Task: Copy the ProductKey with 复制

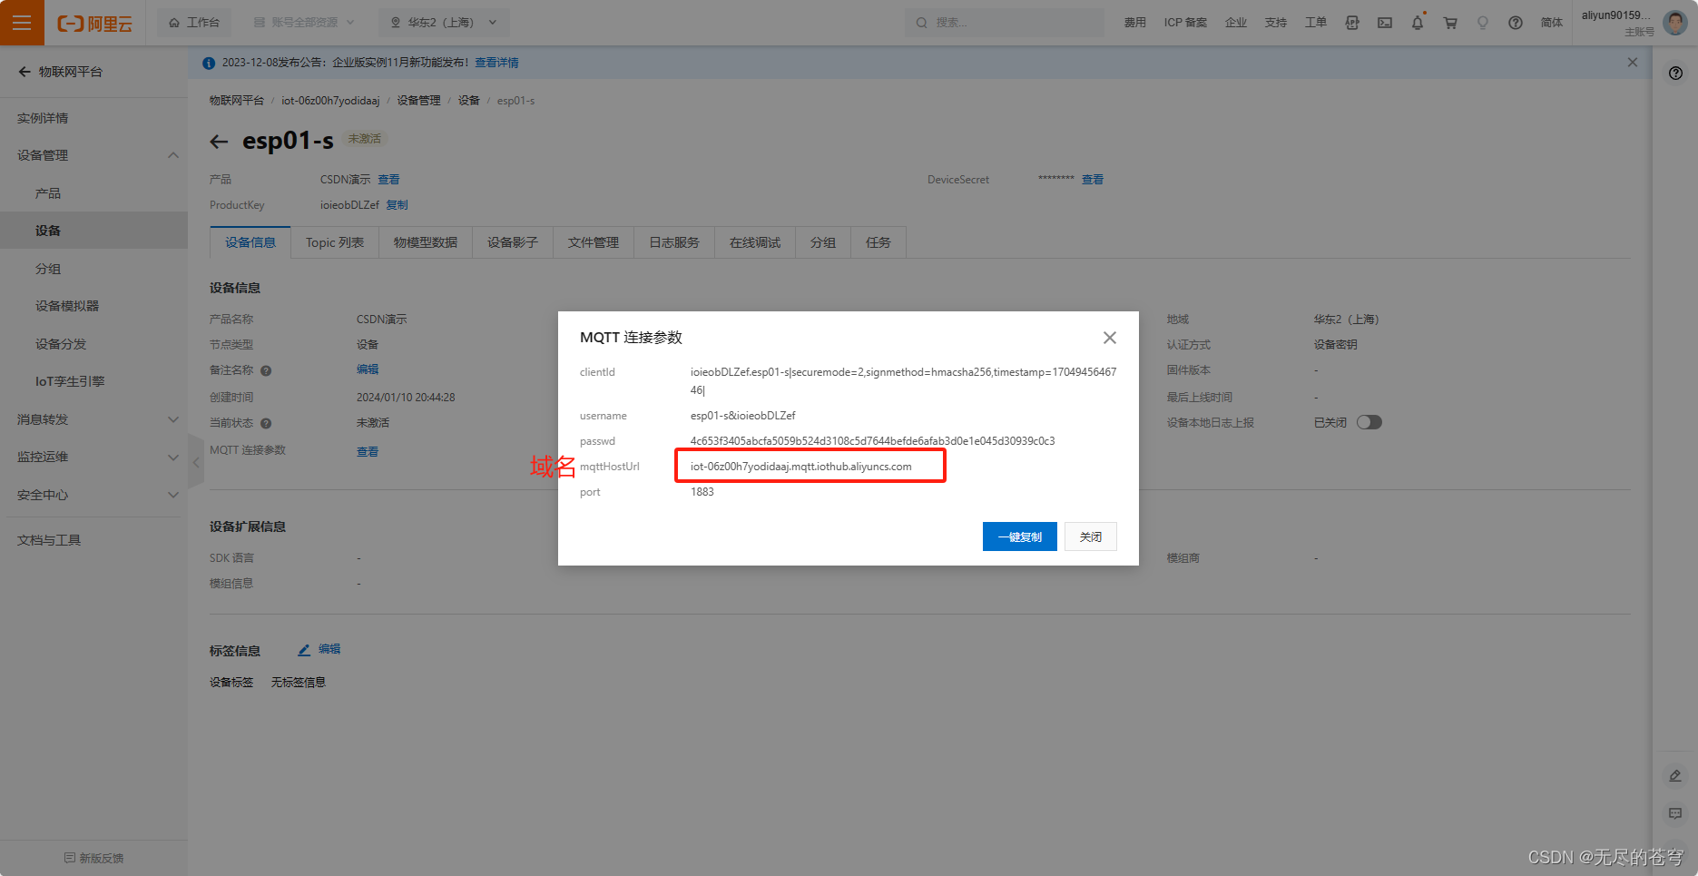Action: pyautogui.click(x=397, y=205)
